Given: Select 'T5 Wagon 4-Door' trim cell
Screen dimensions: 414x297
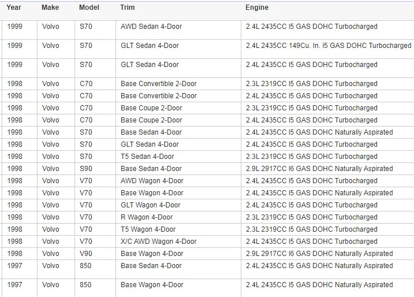Looking at the screenshot, I should [x=148, y=229].
